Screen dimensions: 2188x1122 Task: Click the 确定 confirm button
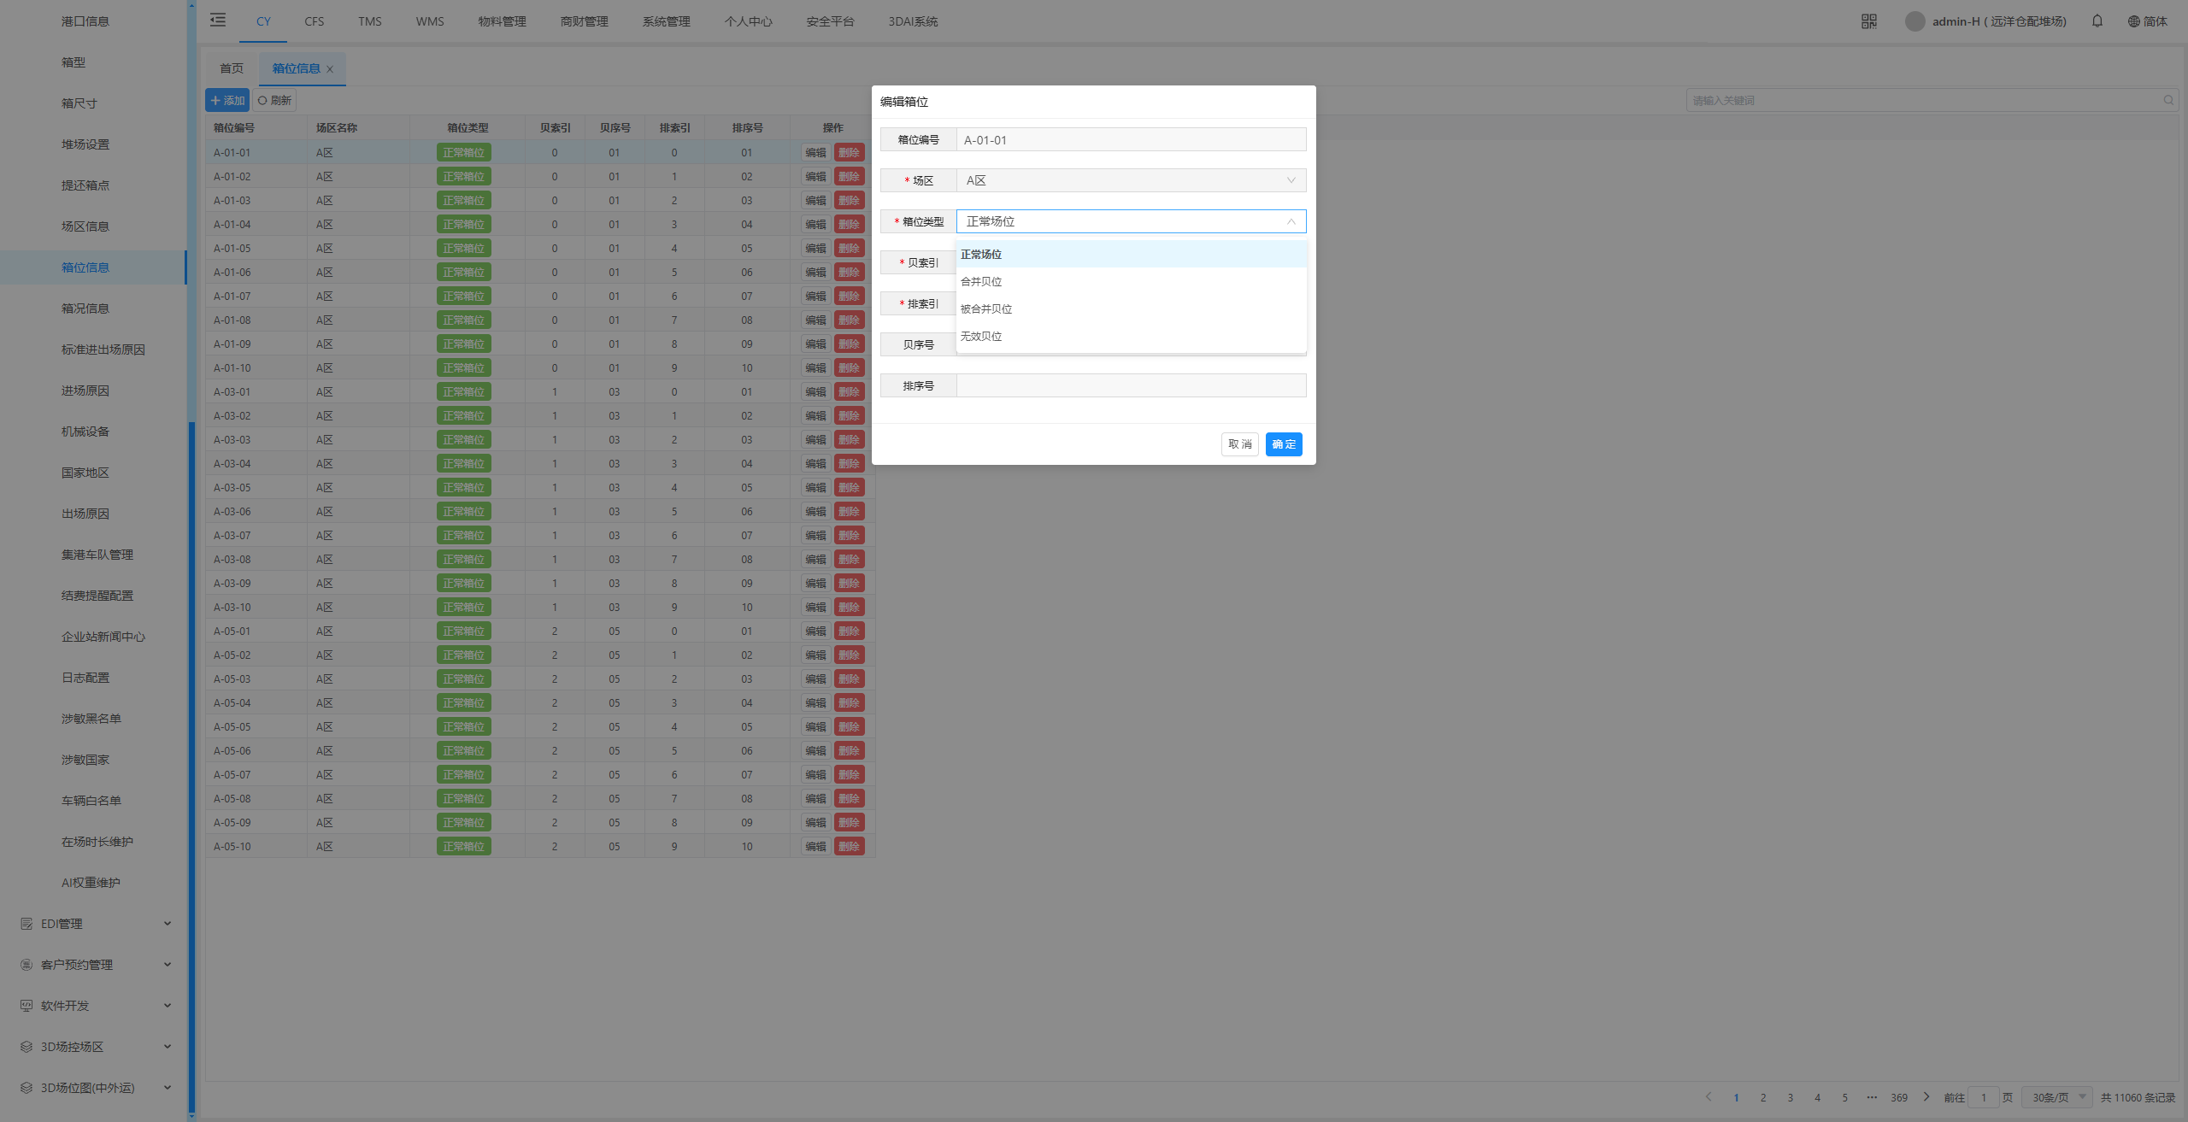coord(1283,444)
